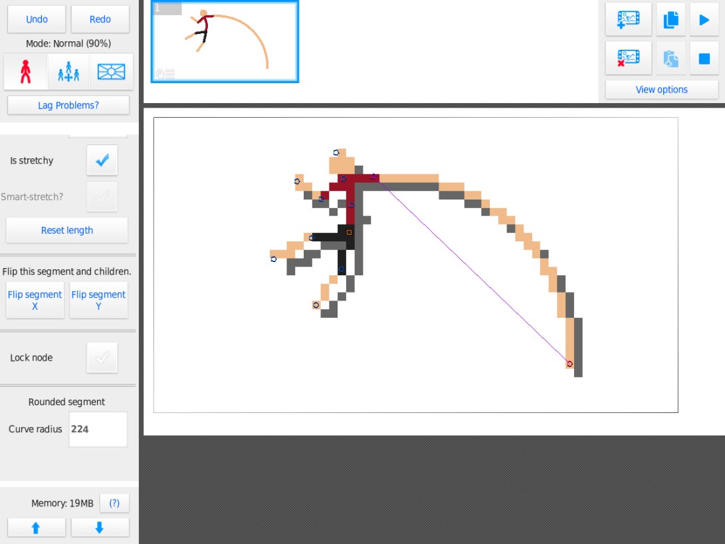Select the lowest foot node
Screen dimensions: 725x544
click(316, 305)
